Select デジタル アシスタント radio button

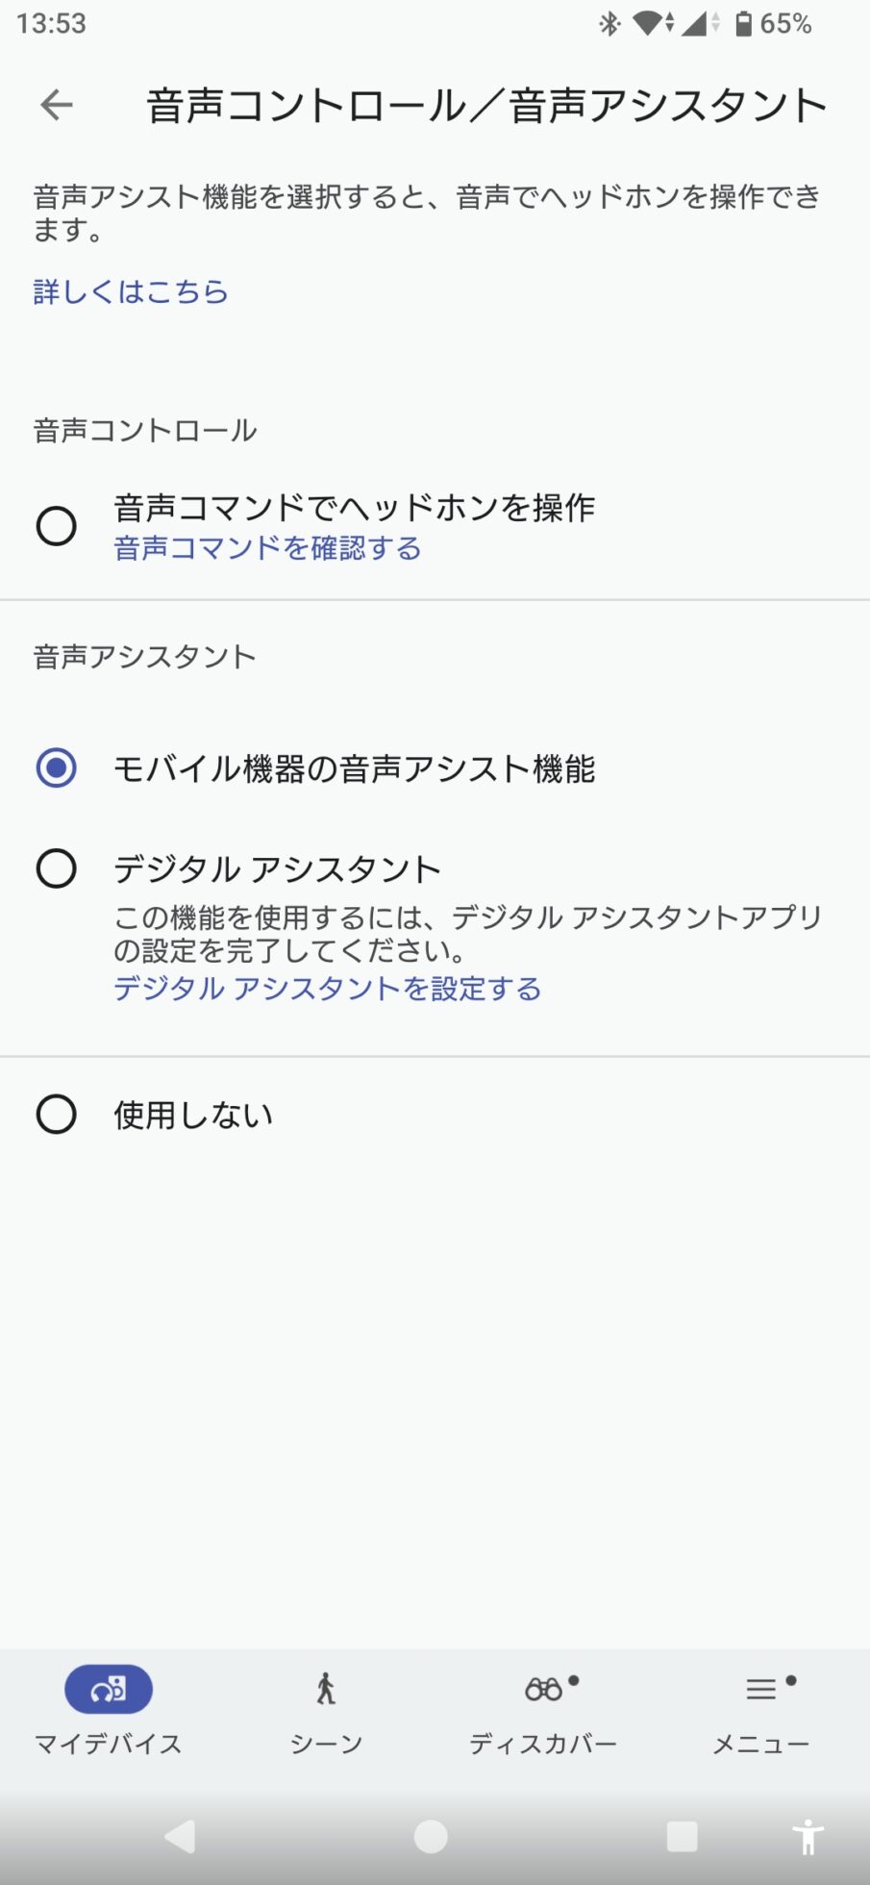[x=57, y=868]
